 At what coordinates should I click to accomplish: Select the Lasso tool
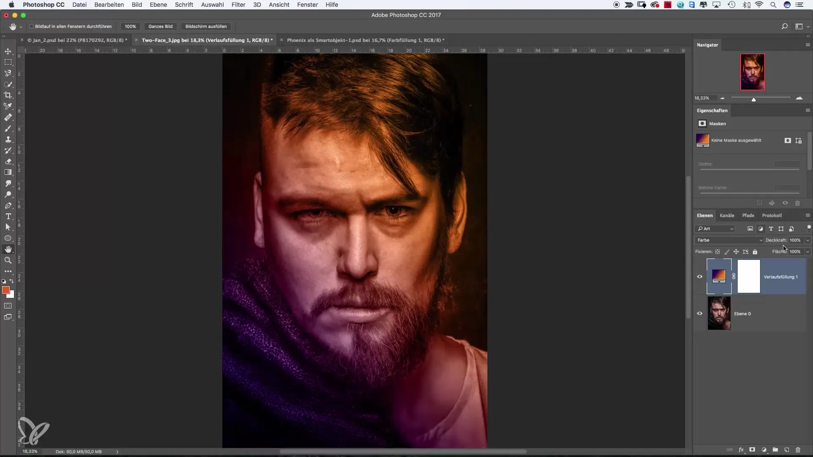click(x=8, y=73)
